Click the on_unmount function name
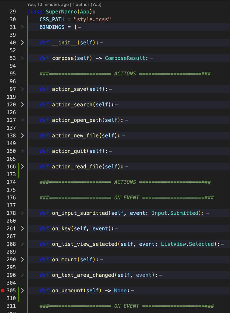The width and height of the screenshot is (230, 313). [68, 291]
